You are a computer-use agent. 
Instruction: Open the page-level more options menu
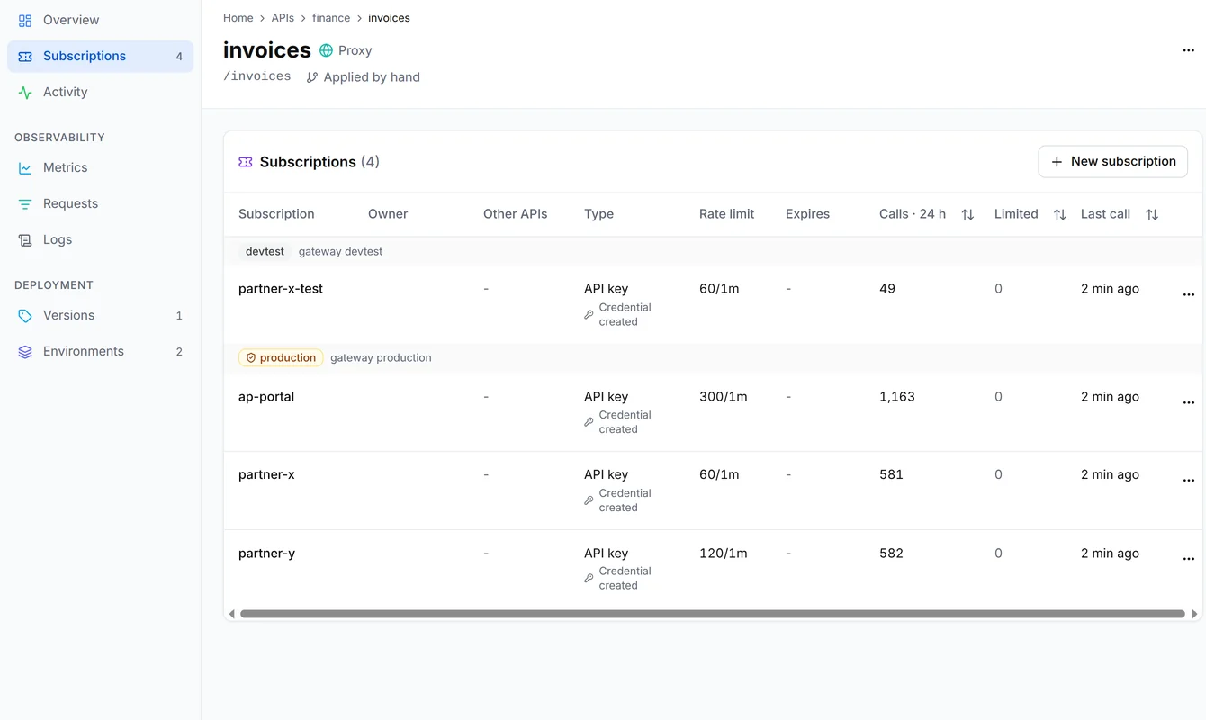[1188, 50]
